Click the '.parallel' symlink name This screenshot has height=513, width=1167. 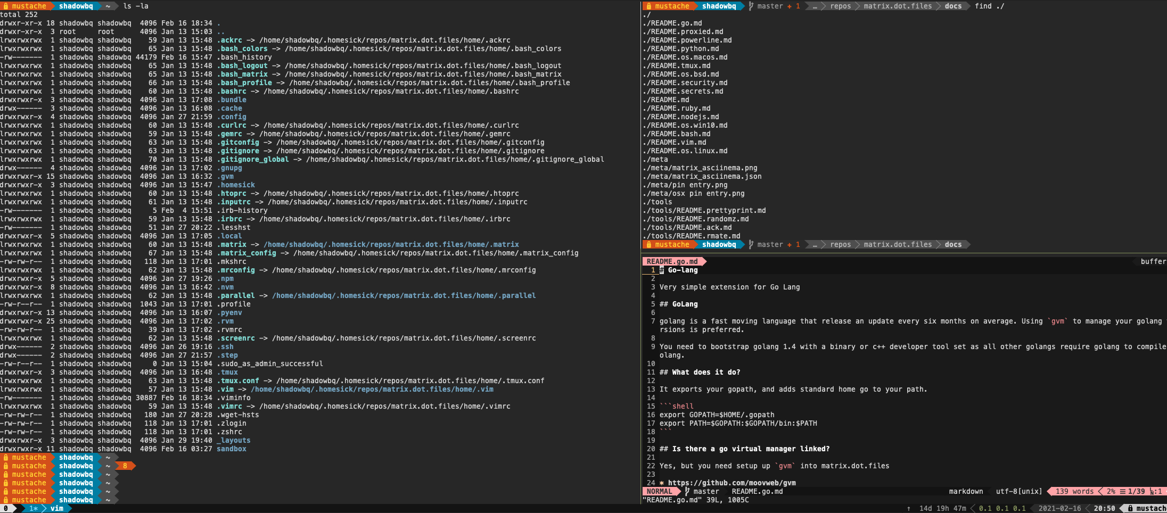pyautogui.click(x=236, y=296)
